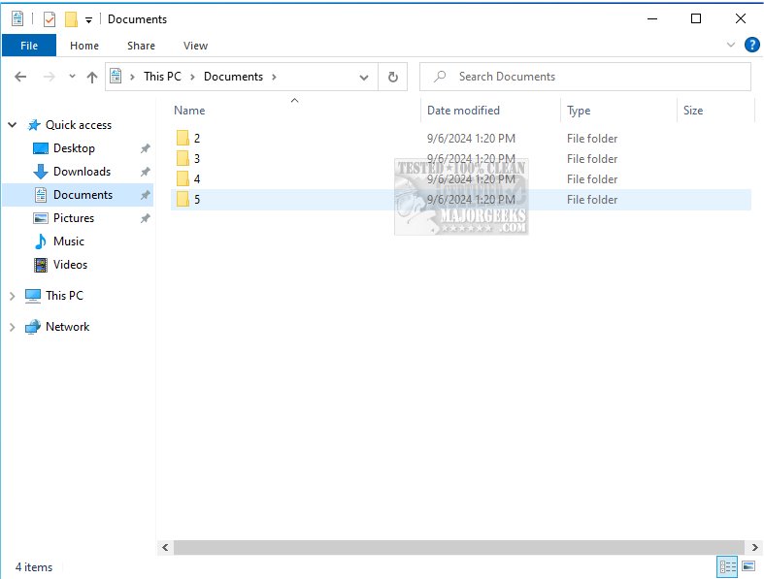Open Downloads in the navigation pane
The height and width of the screenshot is (579, 764).
coord(82,172)
